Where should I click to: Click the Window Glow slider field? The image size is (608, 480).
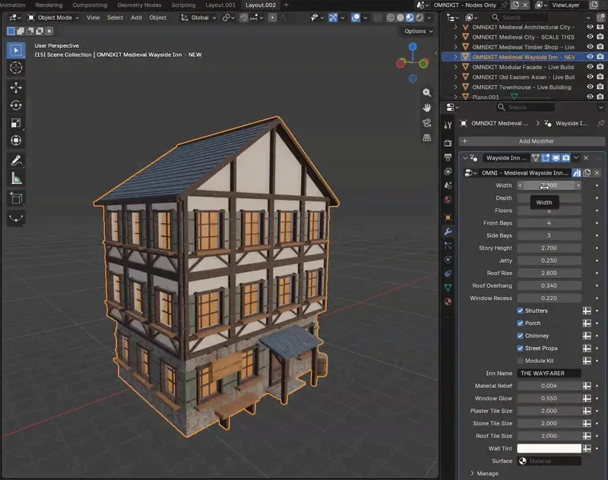[x=549, y=398]
